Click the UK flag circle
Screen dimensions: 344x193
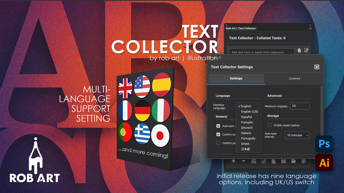click(125, 88)
